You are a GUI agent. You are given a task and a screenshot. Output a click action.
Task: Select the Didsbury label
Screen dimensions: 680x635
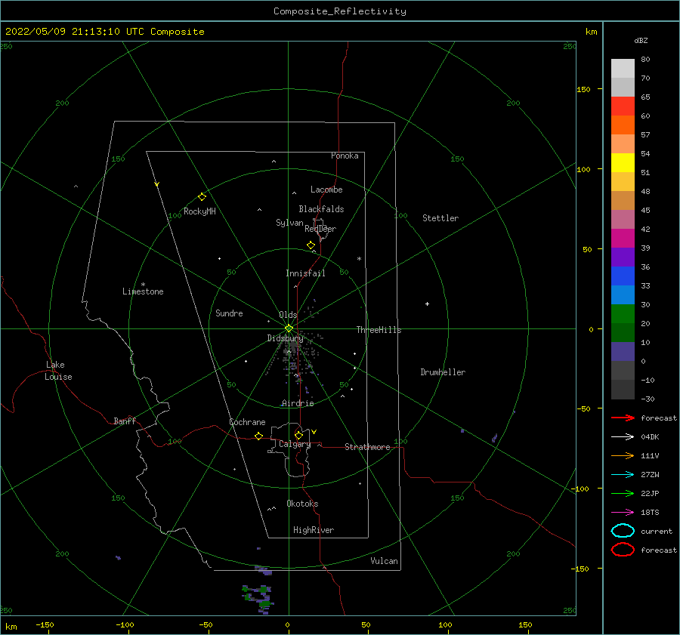[285, 338]
